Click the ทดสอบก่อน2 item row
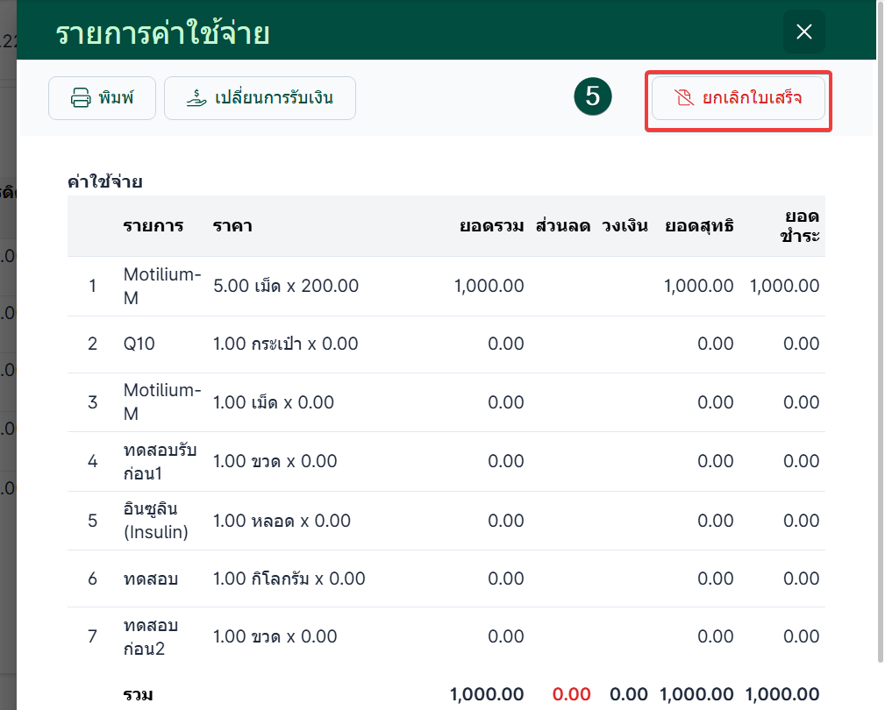The image size is (885, 710). 446,636
